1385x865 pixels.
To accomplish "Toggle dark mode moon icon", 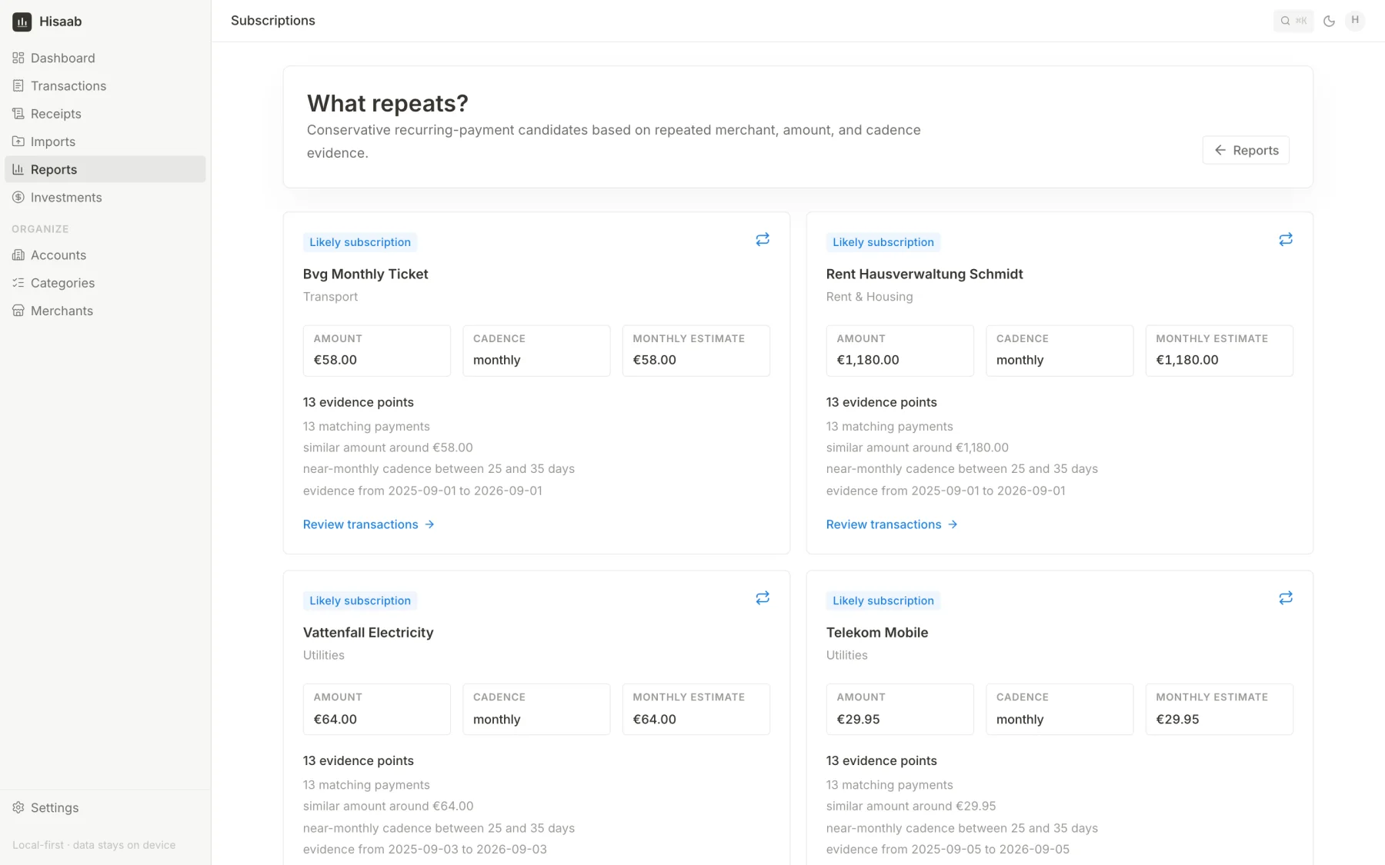I will pyautogui.click(x=1329, y=21).
